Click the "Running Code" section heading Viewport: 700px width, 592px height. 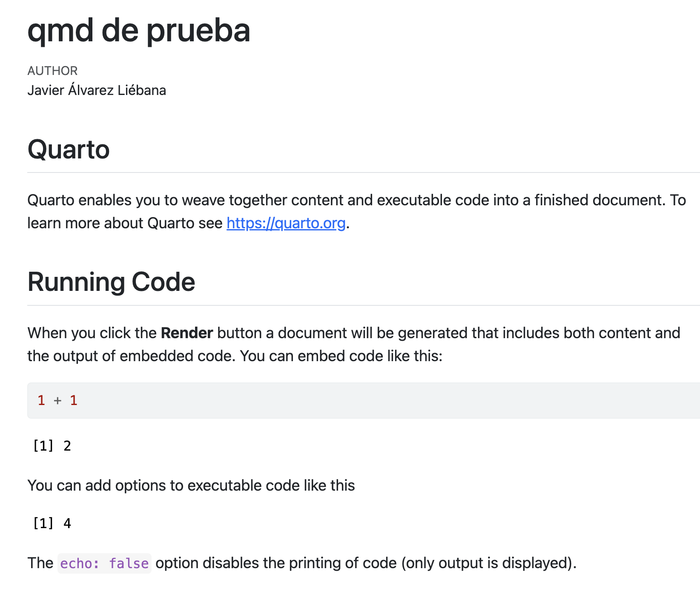(111, 282)
